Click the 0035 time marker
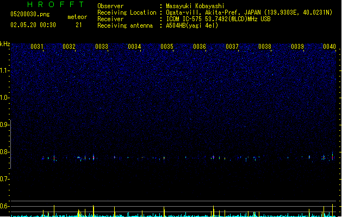Image resolution: width=342 pixels, height=217 pixels. tap(167, 47)
